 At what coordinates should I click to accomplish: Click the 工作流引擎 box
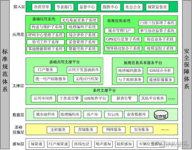click(69, 98)
